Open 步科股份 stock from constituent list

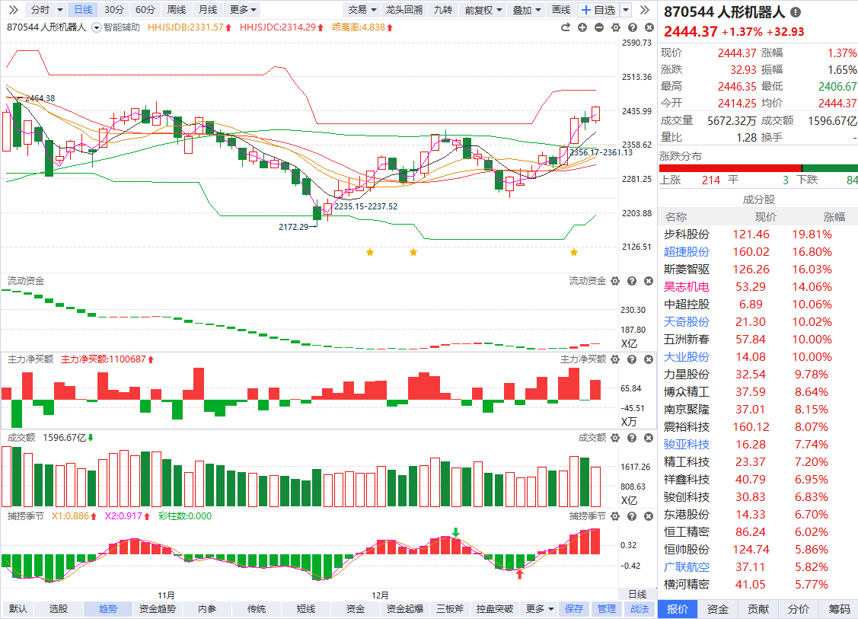(x=686, y=235)
